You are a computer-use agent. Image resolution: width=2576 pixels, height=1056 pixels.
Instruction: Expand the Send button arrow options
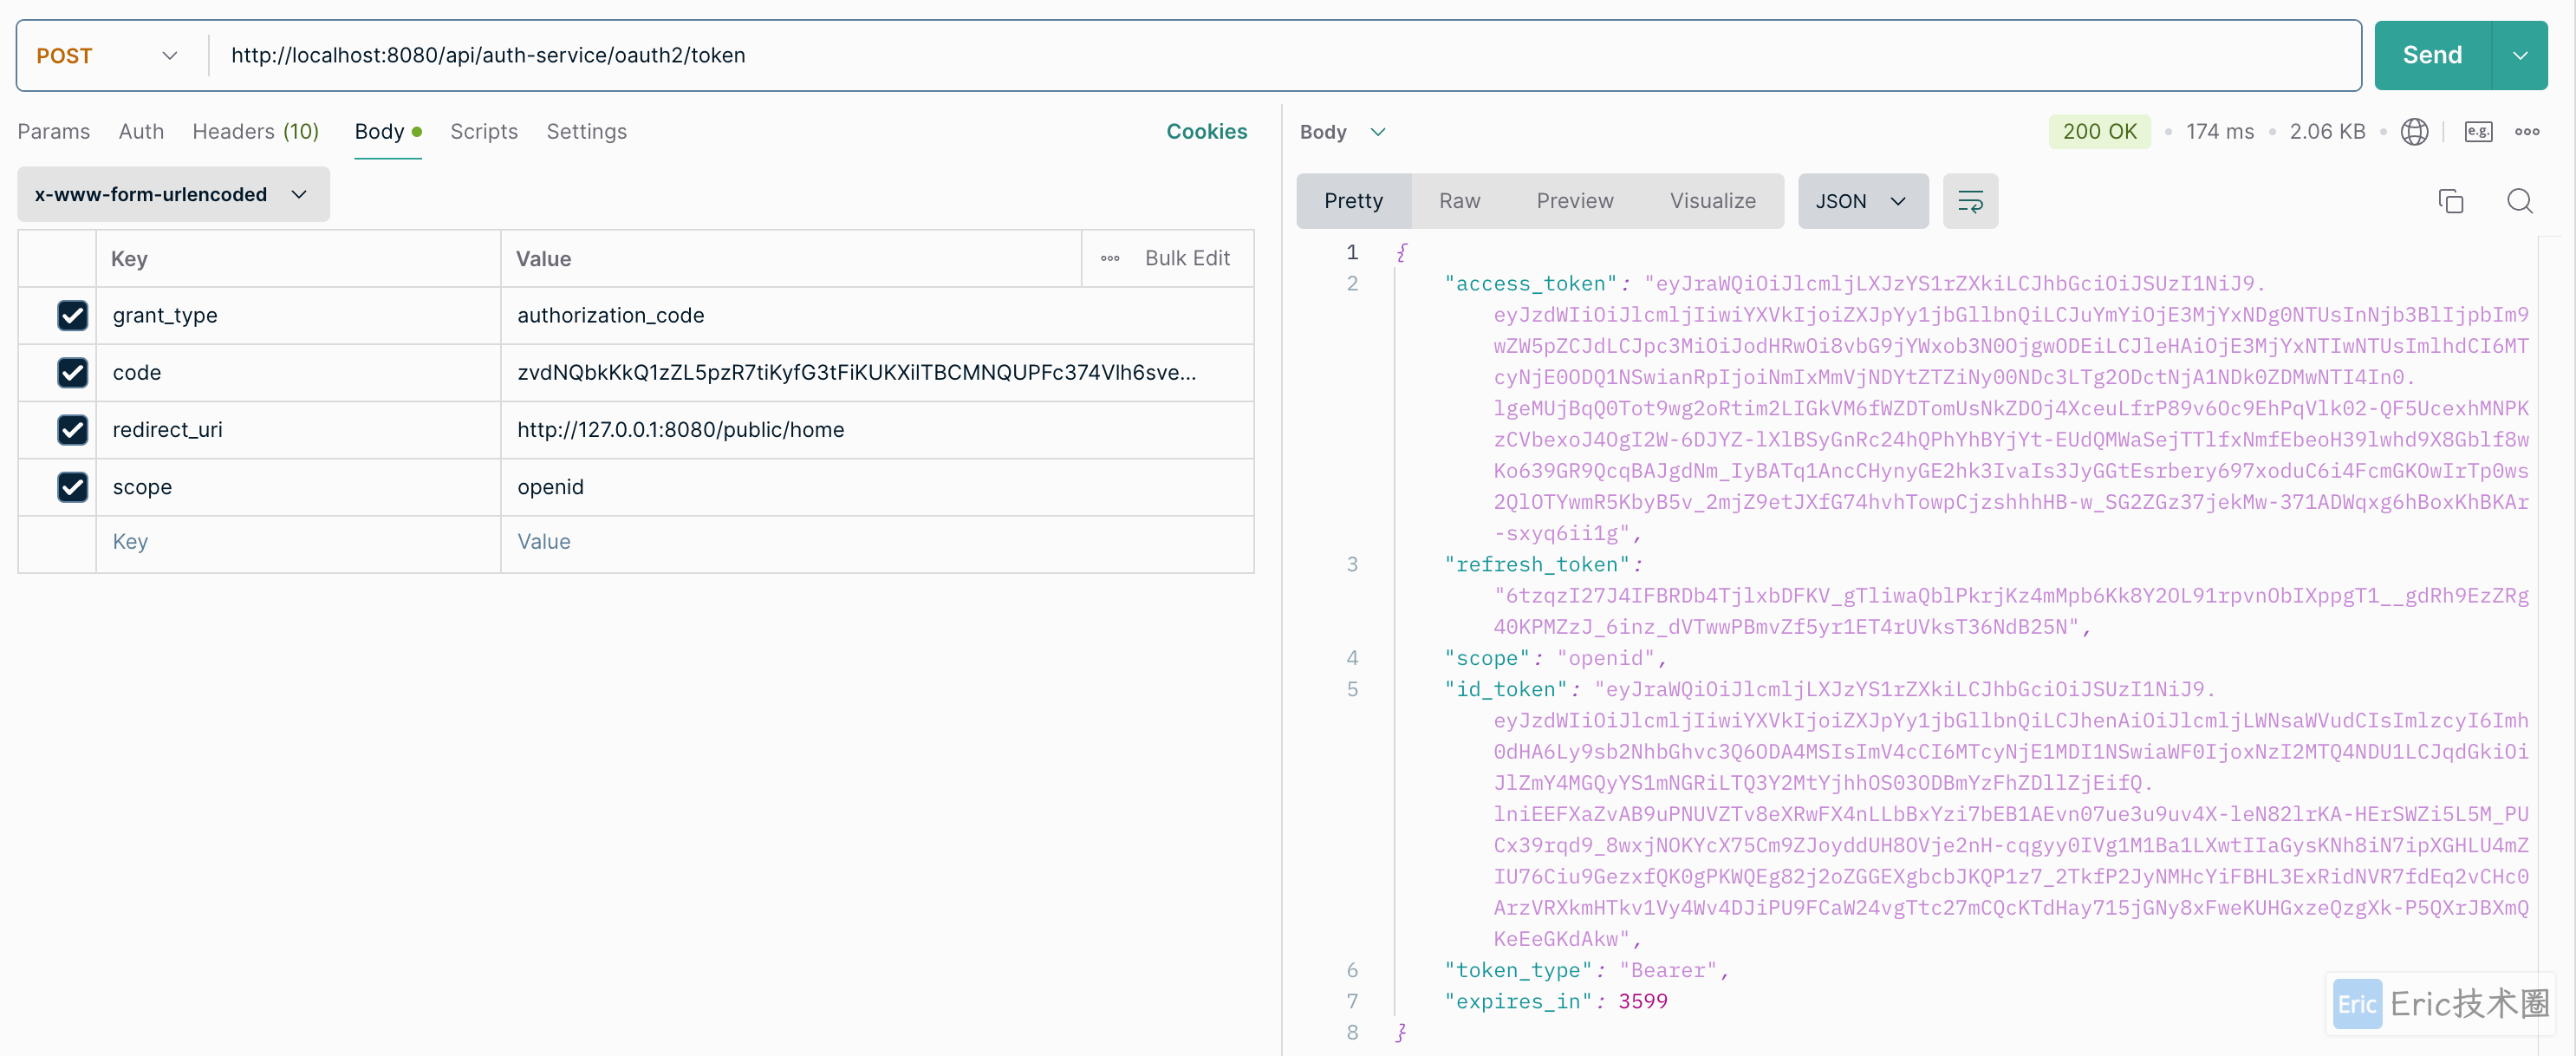tap(2519, 55)
